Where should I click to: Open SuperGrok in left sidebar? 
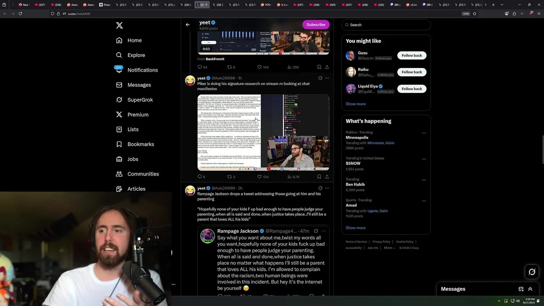pos(134,100)
